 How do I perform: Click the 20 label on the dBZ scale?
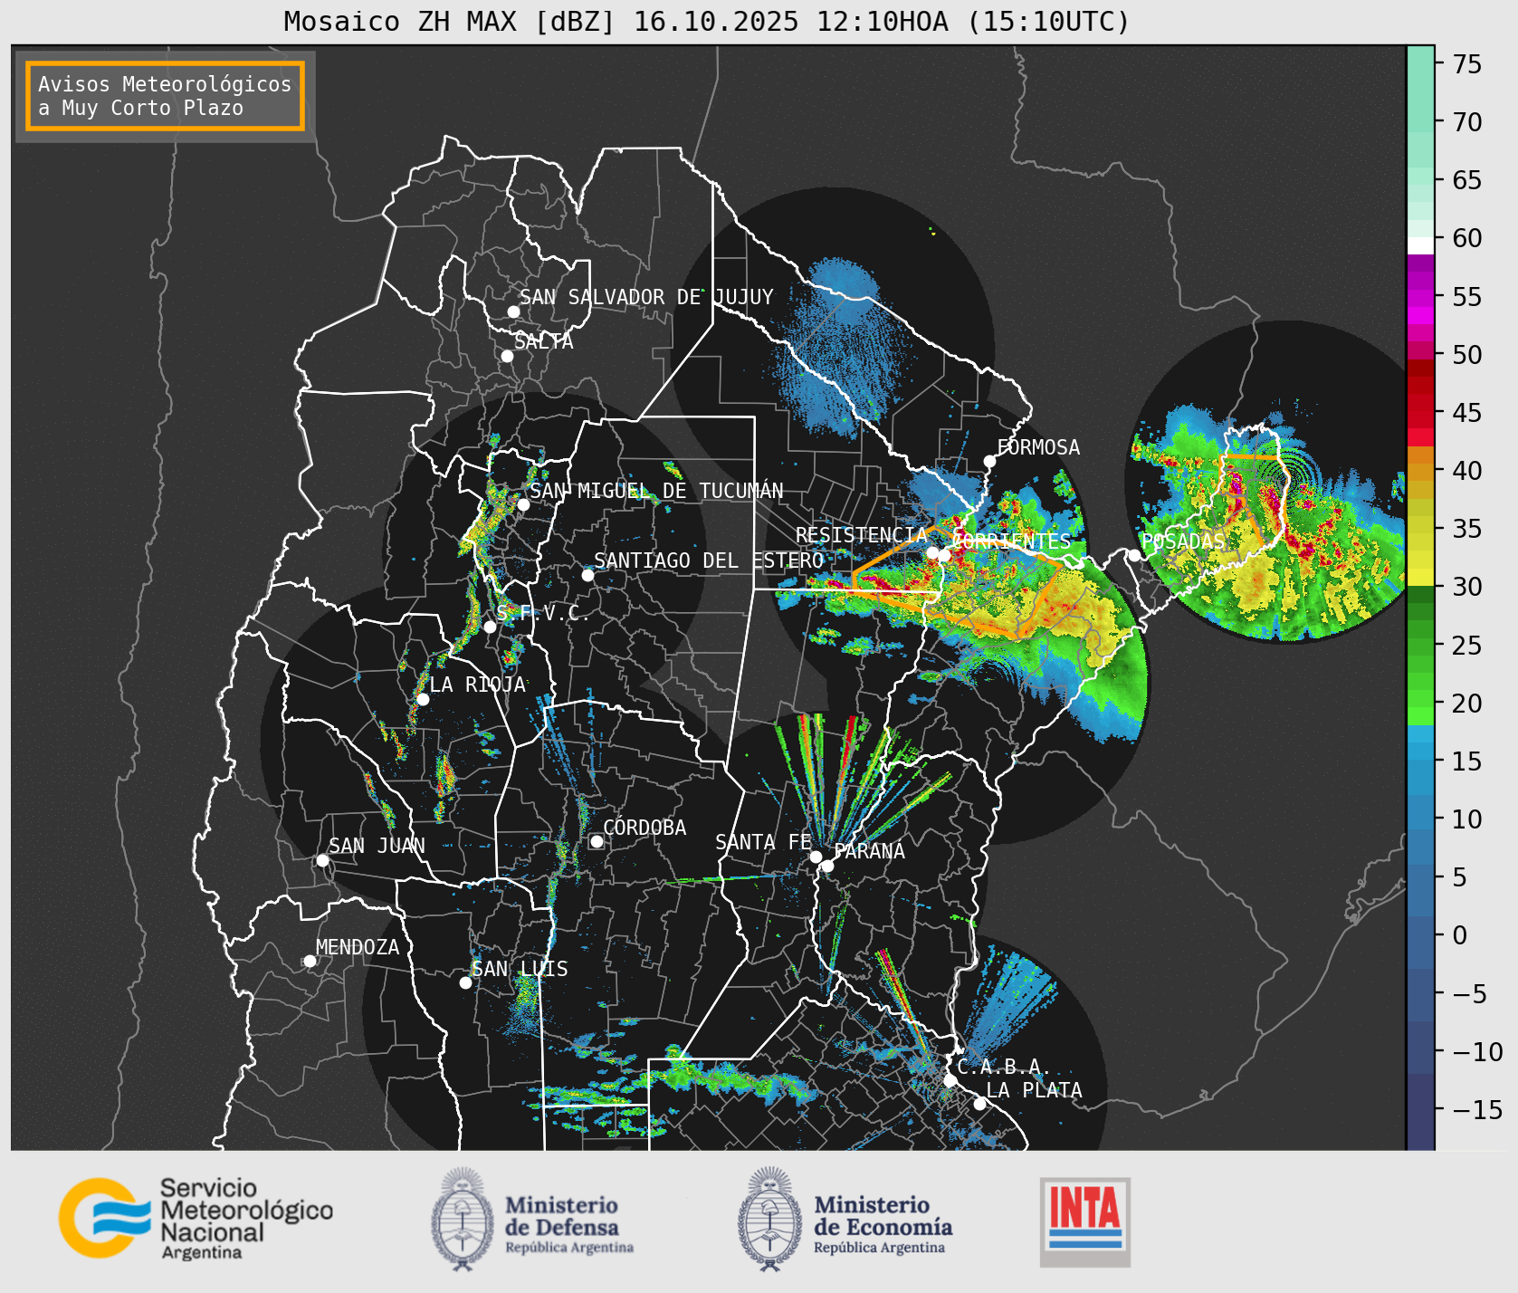click(x=1467, y=704)
